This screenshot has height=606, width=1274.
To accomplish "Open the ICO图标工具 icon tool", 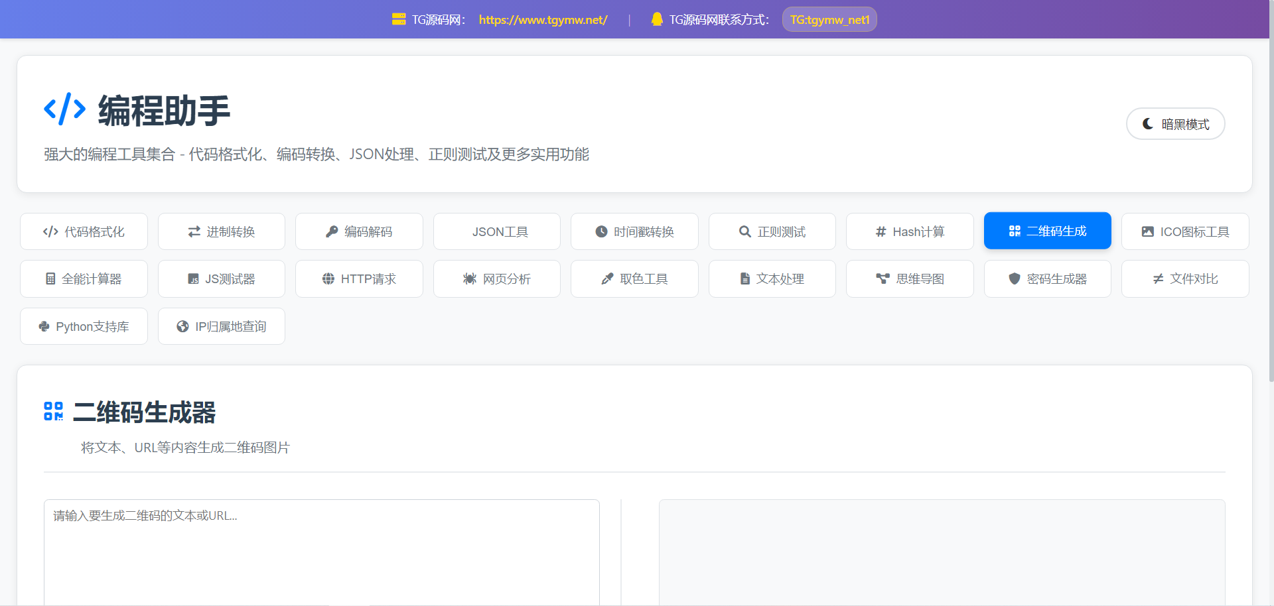I will click(x=1185, y=231).
